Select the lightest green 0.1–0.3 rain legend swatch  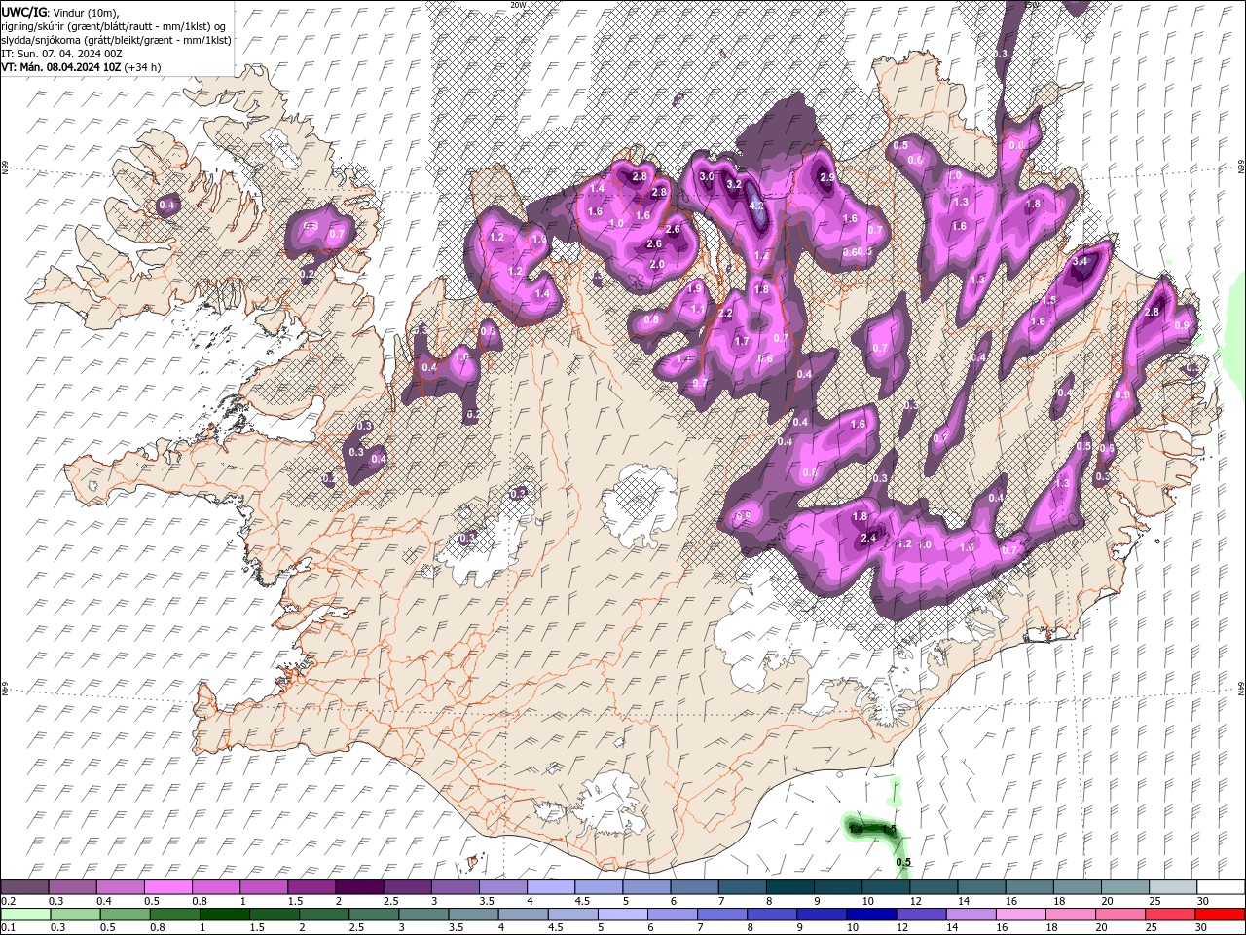pos(25,915)
